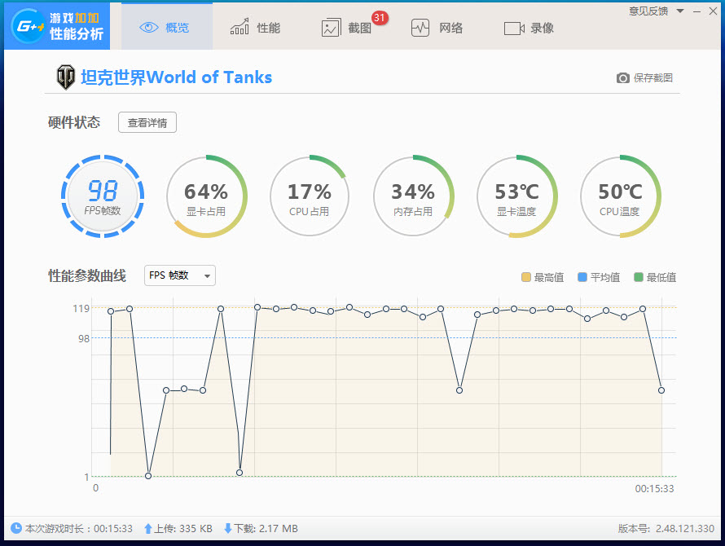Click the World of Tanks game icon
Screen dimensions: 725x546
point(66,77)
